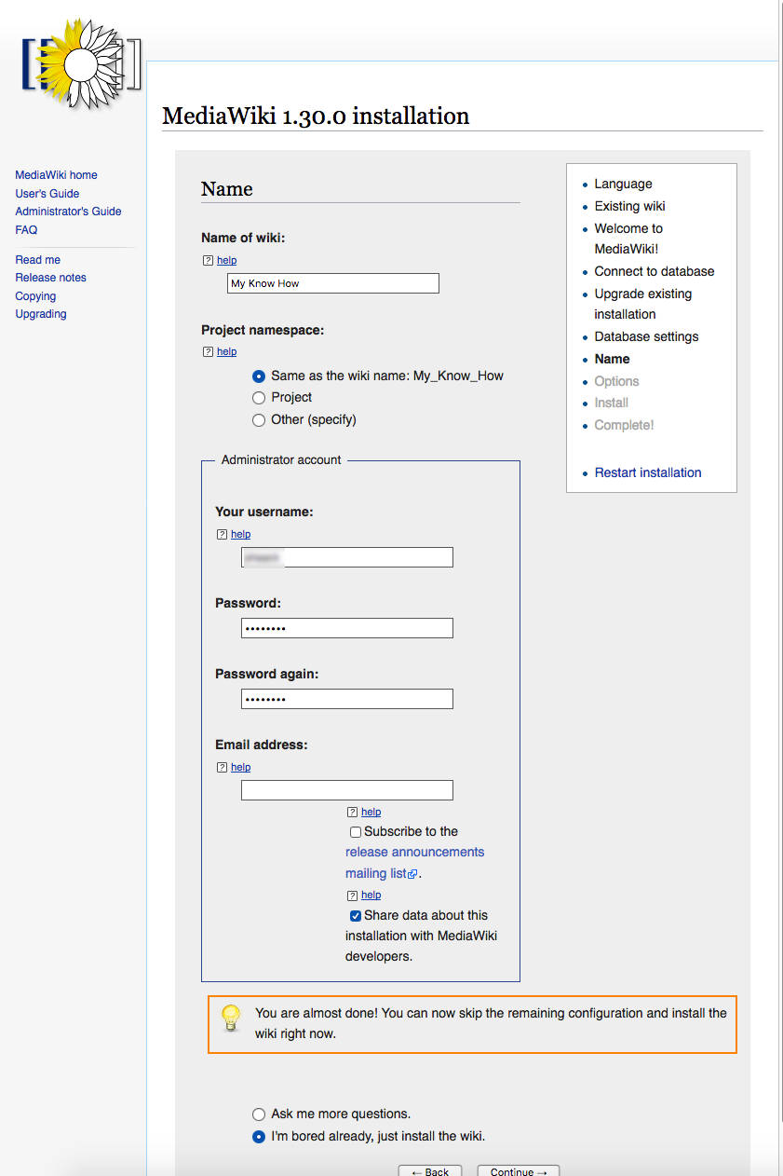Open Administrator's Guide link

pyautogui.click(x=68, y=212)
